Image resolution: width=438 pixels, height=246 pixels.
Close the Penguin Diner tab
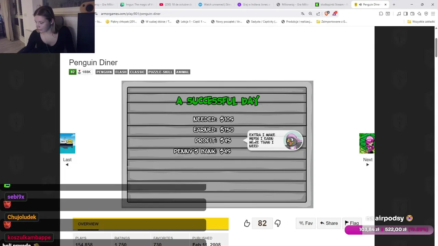click(x=386, y=4)
